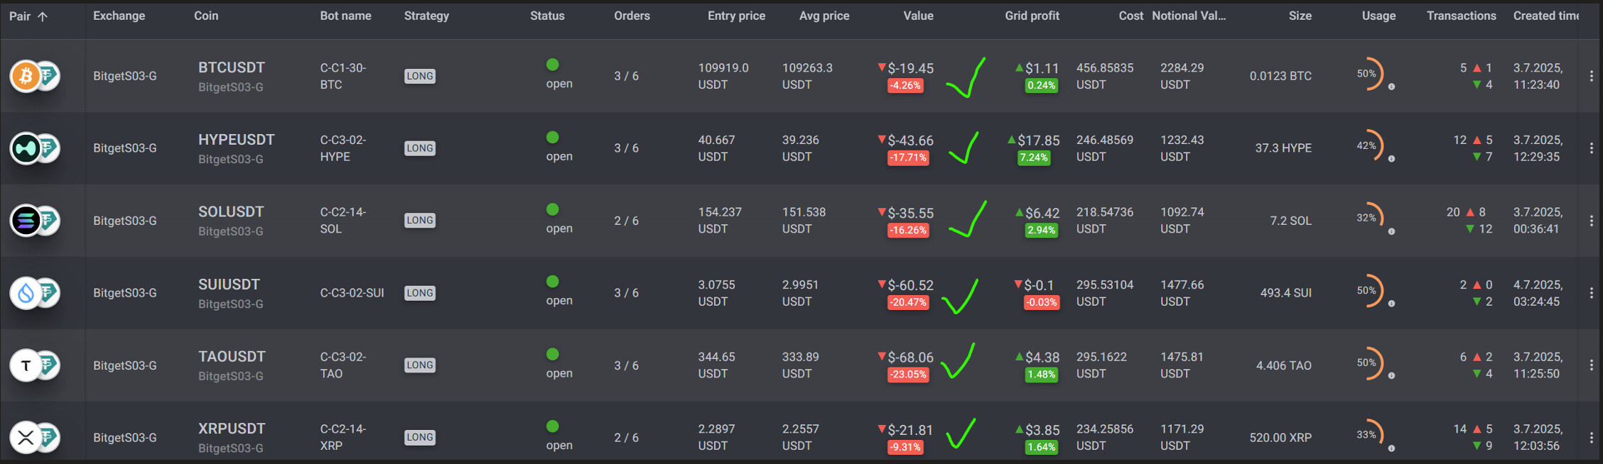
Task: Click the 50% usage gauge for BTCUSDT
Action: click(1370, 74)
